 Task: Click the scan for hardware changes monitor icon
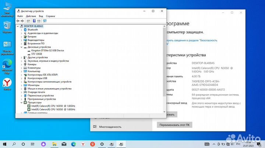pyautogui.click(x=45, y=21)
